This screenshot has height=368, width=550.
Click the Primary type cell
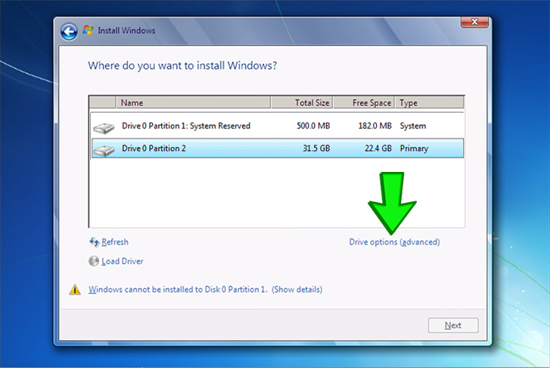(x=414, y=148)
